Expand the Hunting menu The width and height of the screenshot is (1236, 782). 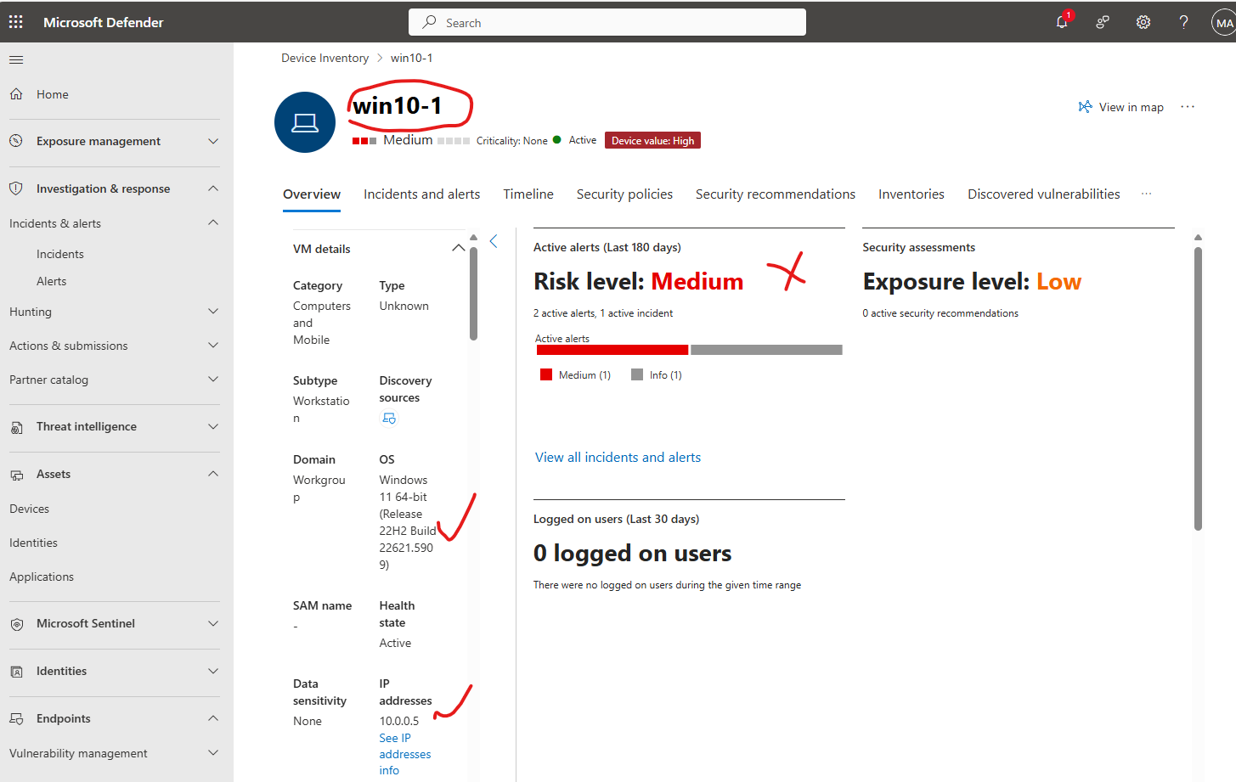[x=213, y=312]
